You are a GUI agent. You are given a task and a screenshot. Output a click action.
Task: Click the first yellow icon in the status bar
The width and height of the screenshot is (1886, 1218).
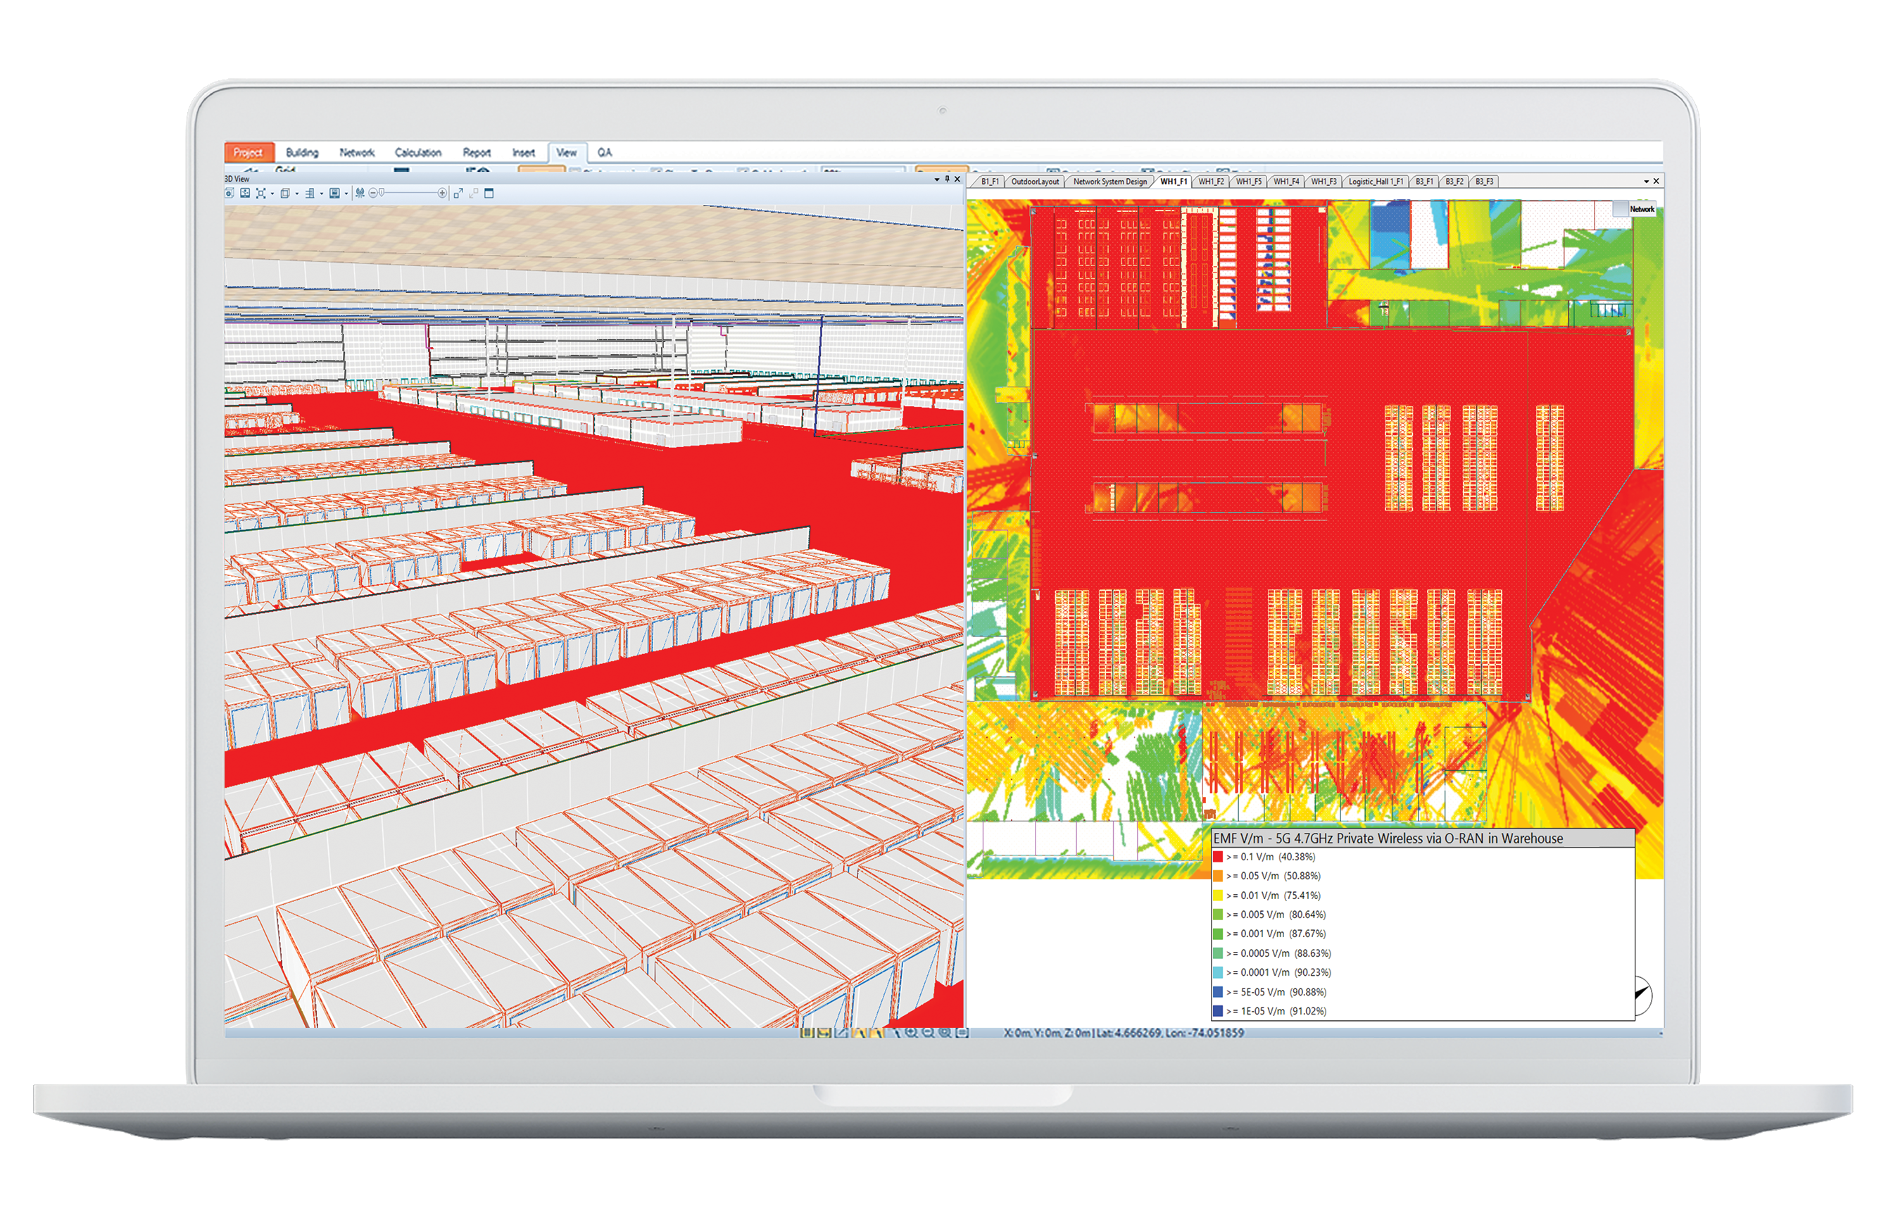807,1032
